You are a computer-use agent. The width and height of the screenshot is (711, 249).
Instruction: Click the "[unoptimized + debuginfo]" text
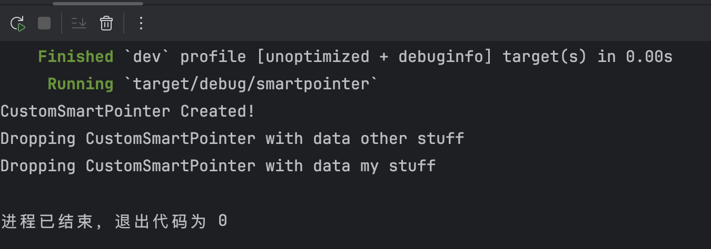374,57
